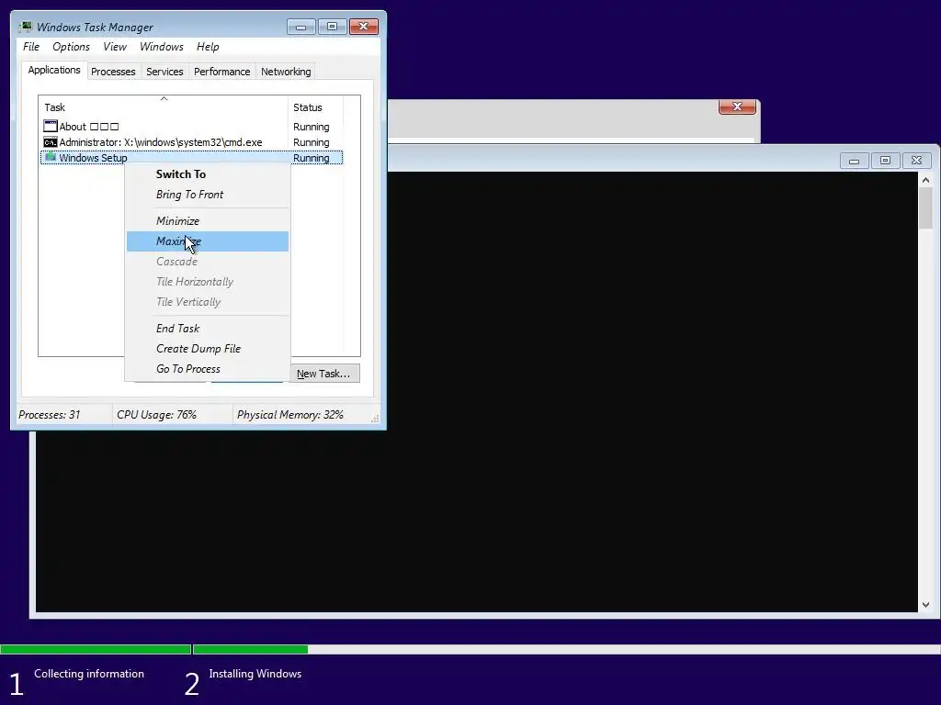
Task: Click the About task window icon
Action: [x=51, y=127]
